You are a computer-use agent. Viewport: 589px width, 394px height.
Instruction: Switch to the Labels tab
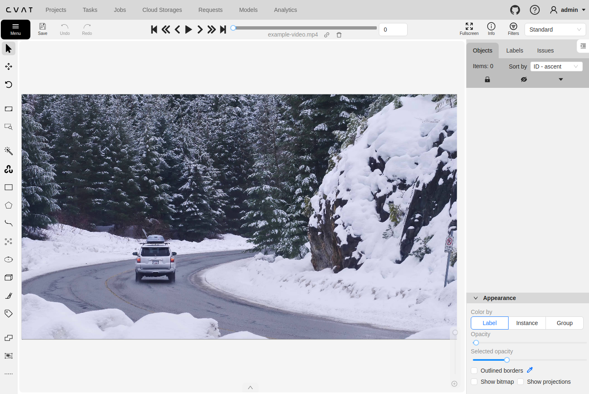pyautogui.click(x=514, y=50)
